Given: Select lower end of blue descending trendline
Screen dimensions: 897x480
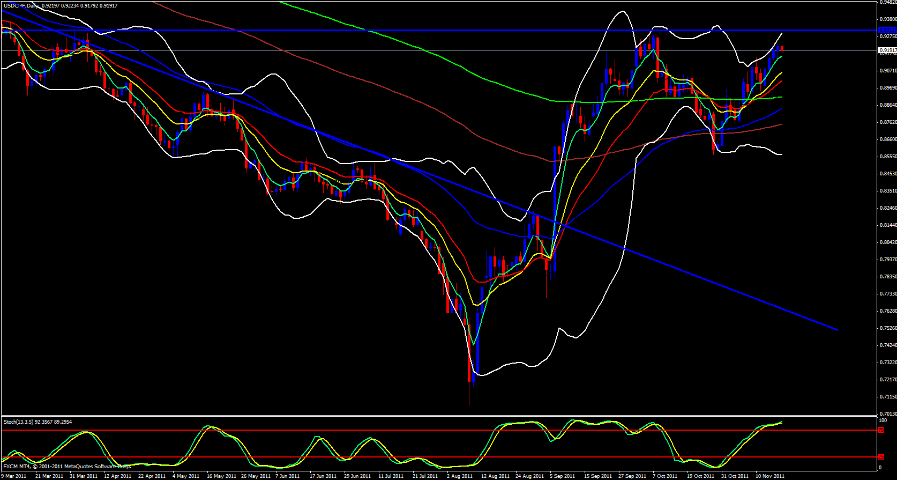Looking at the screenshot, I should pos(836,330).
